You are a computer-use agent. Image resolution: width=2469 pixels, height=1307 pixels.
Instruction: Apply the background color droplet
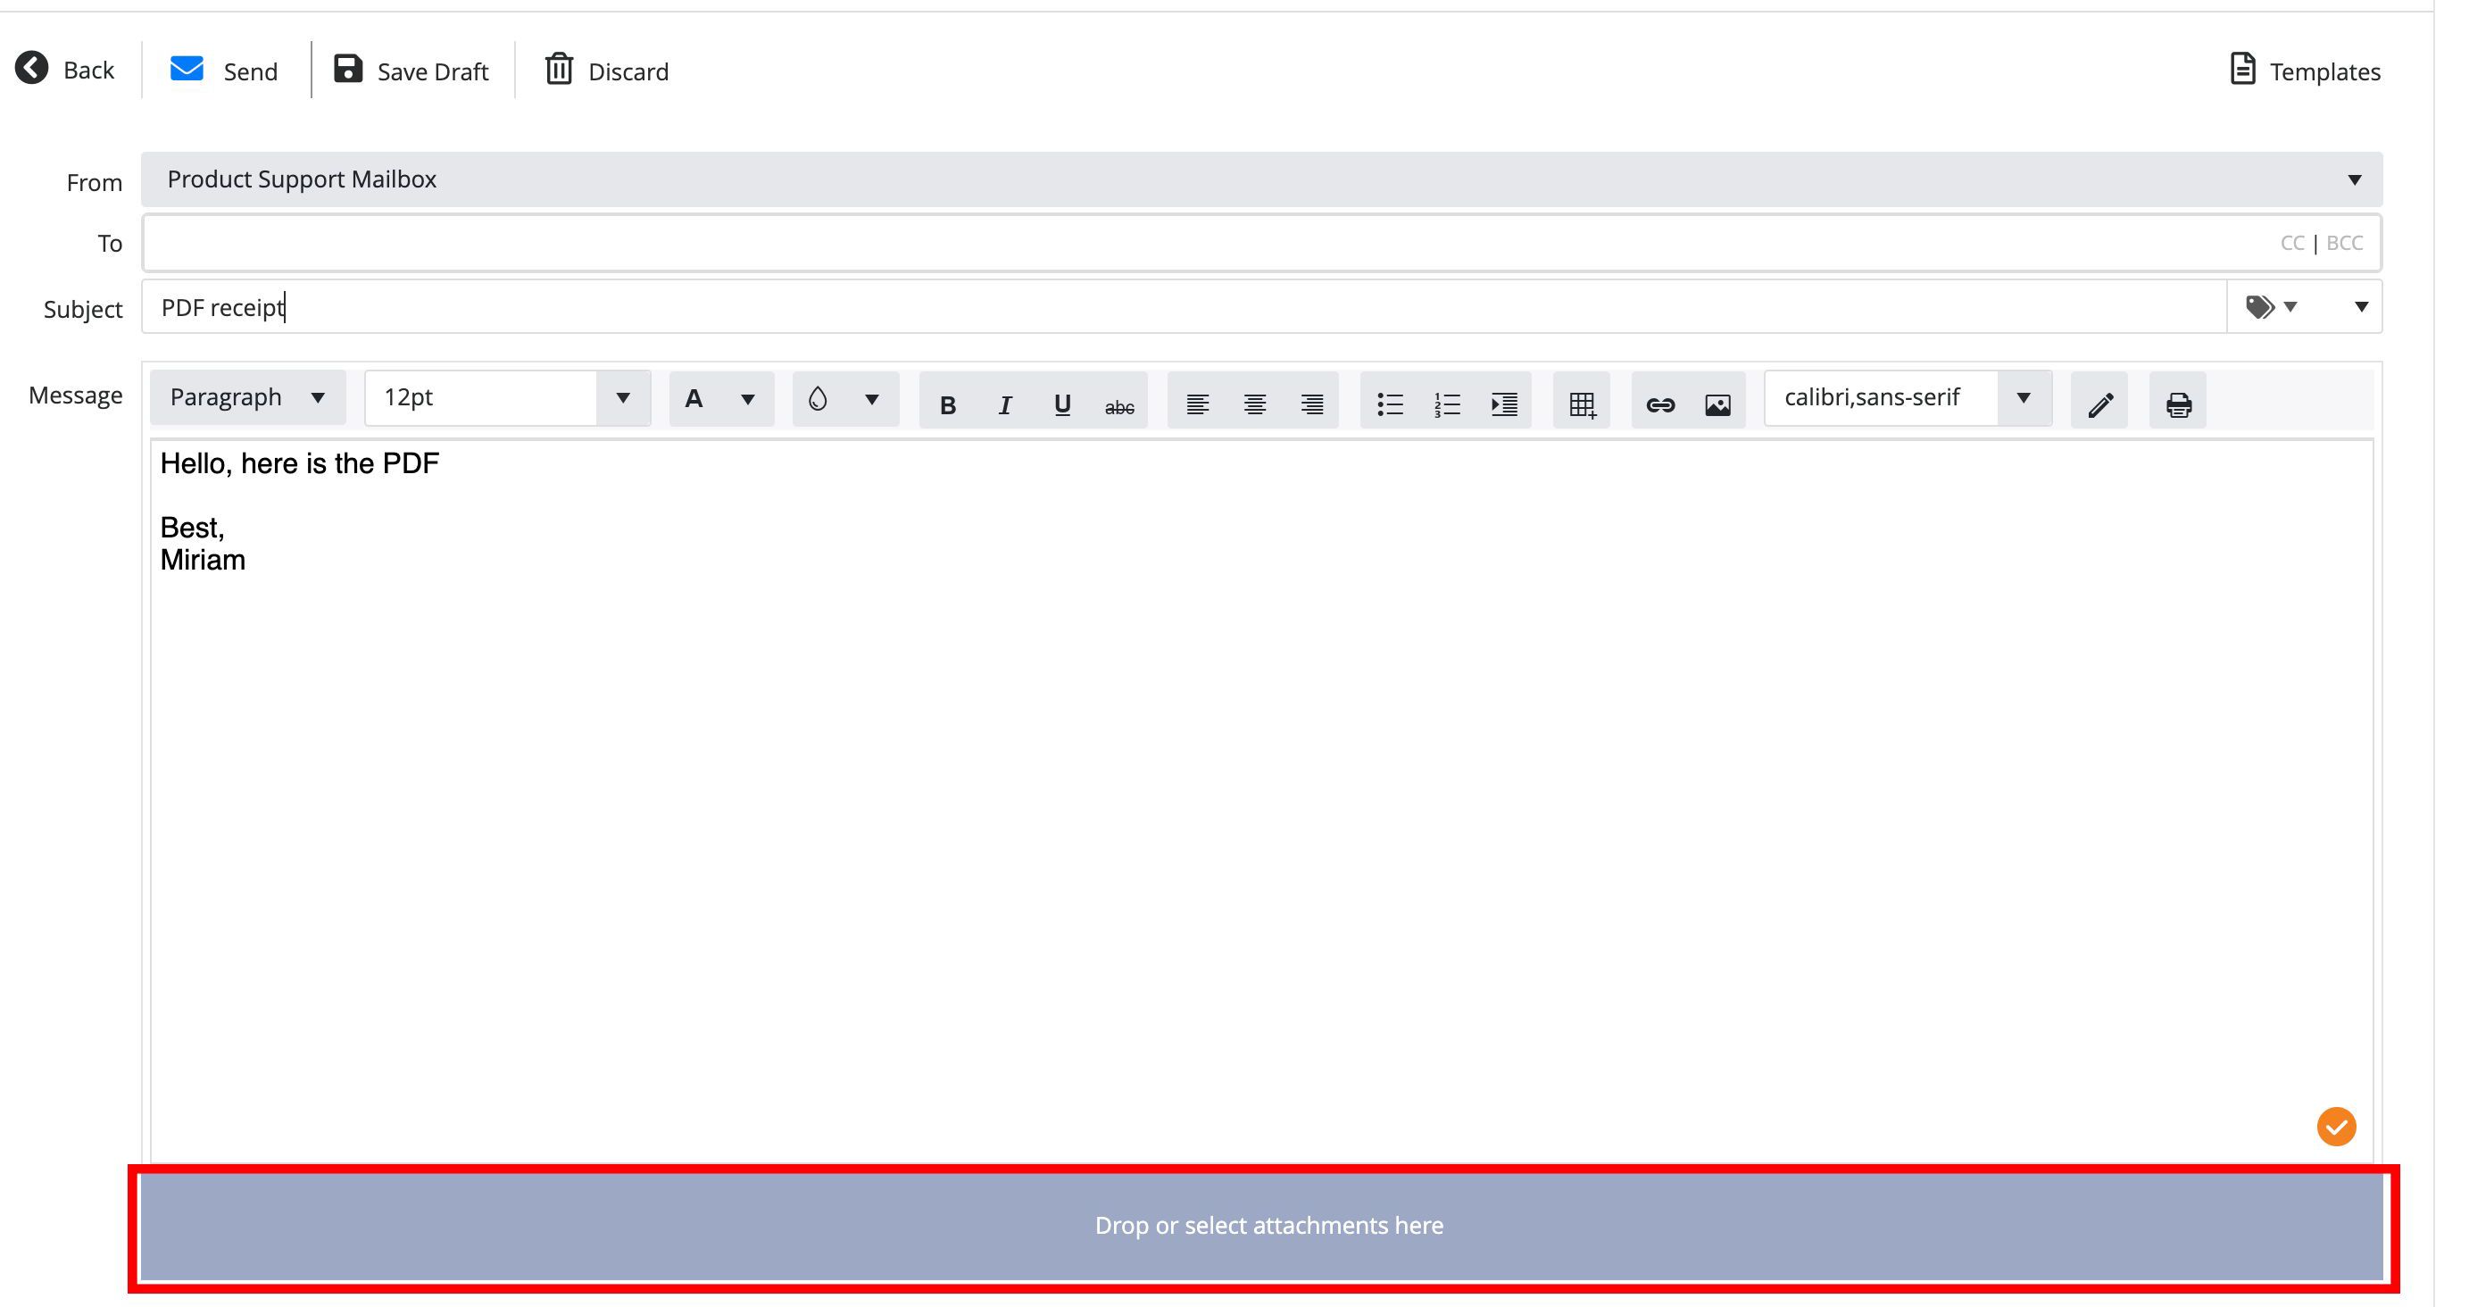pos(818,399)
